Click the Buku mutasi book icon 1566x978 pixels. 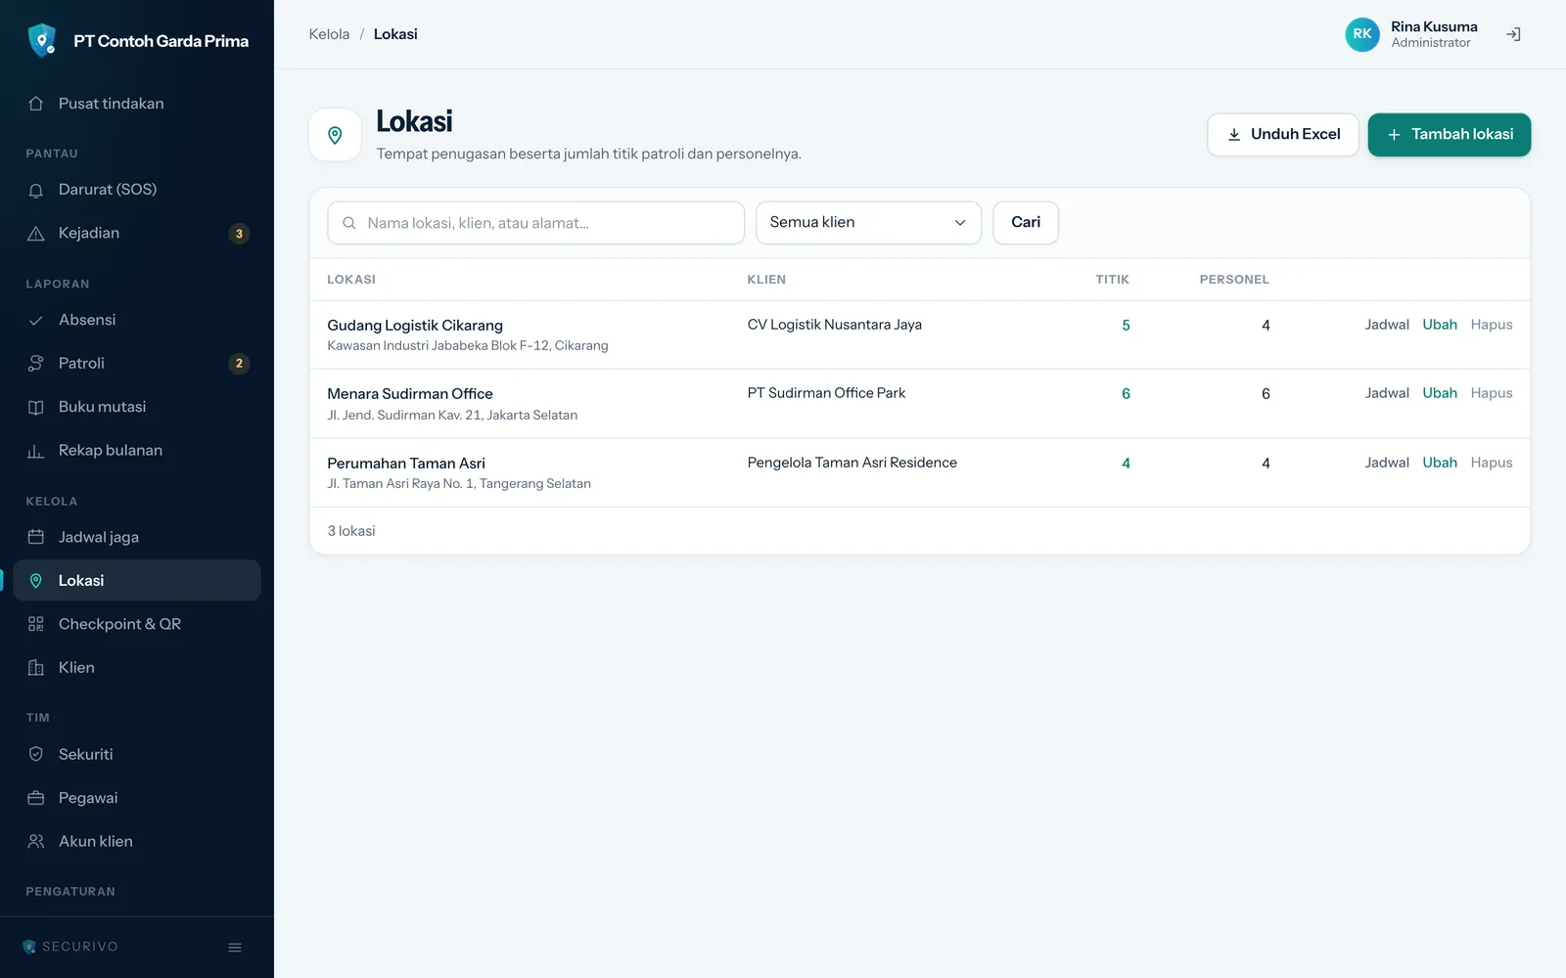click(x=36, y=407)
